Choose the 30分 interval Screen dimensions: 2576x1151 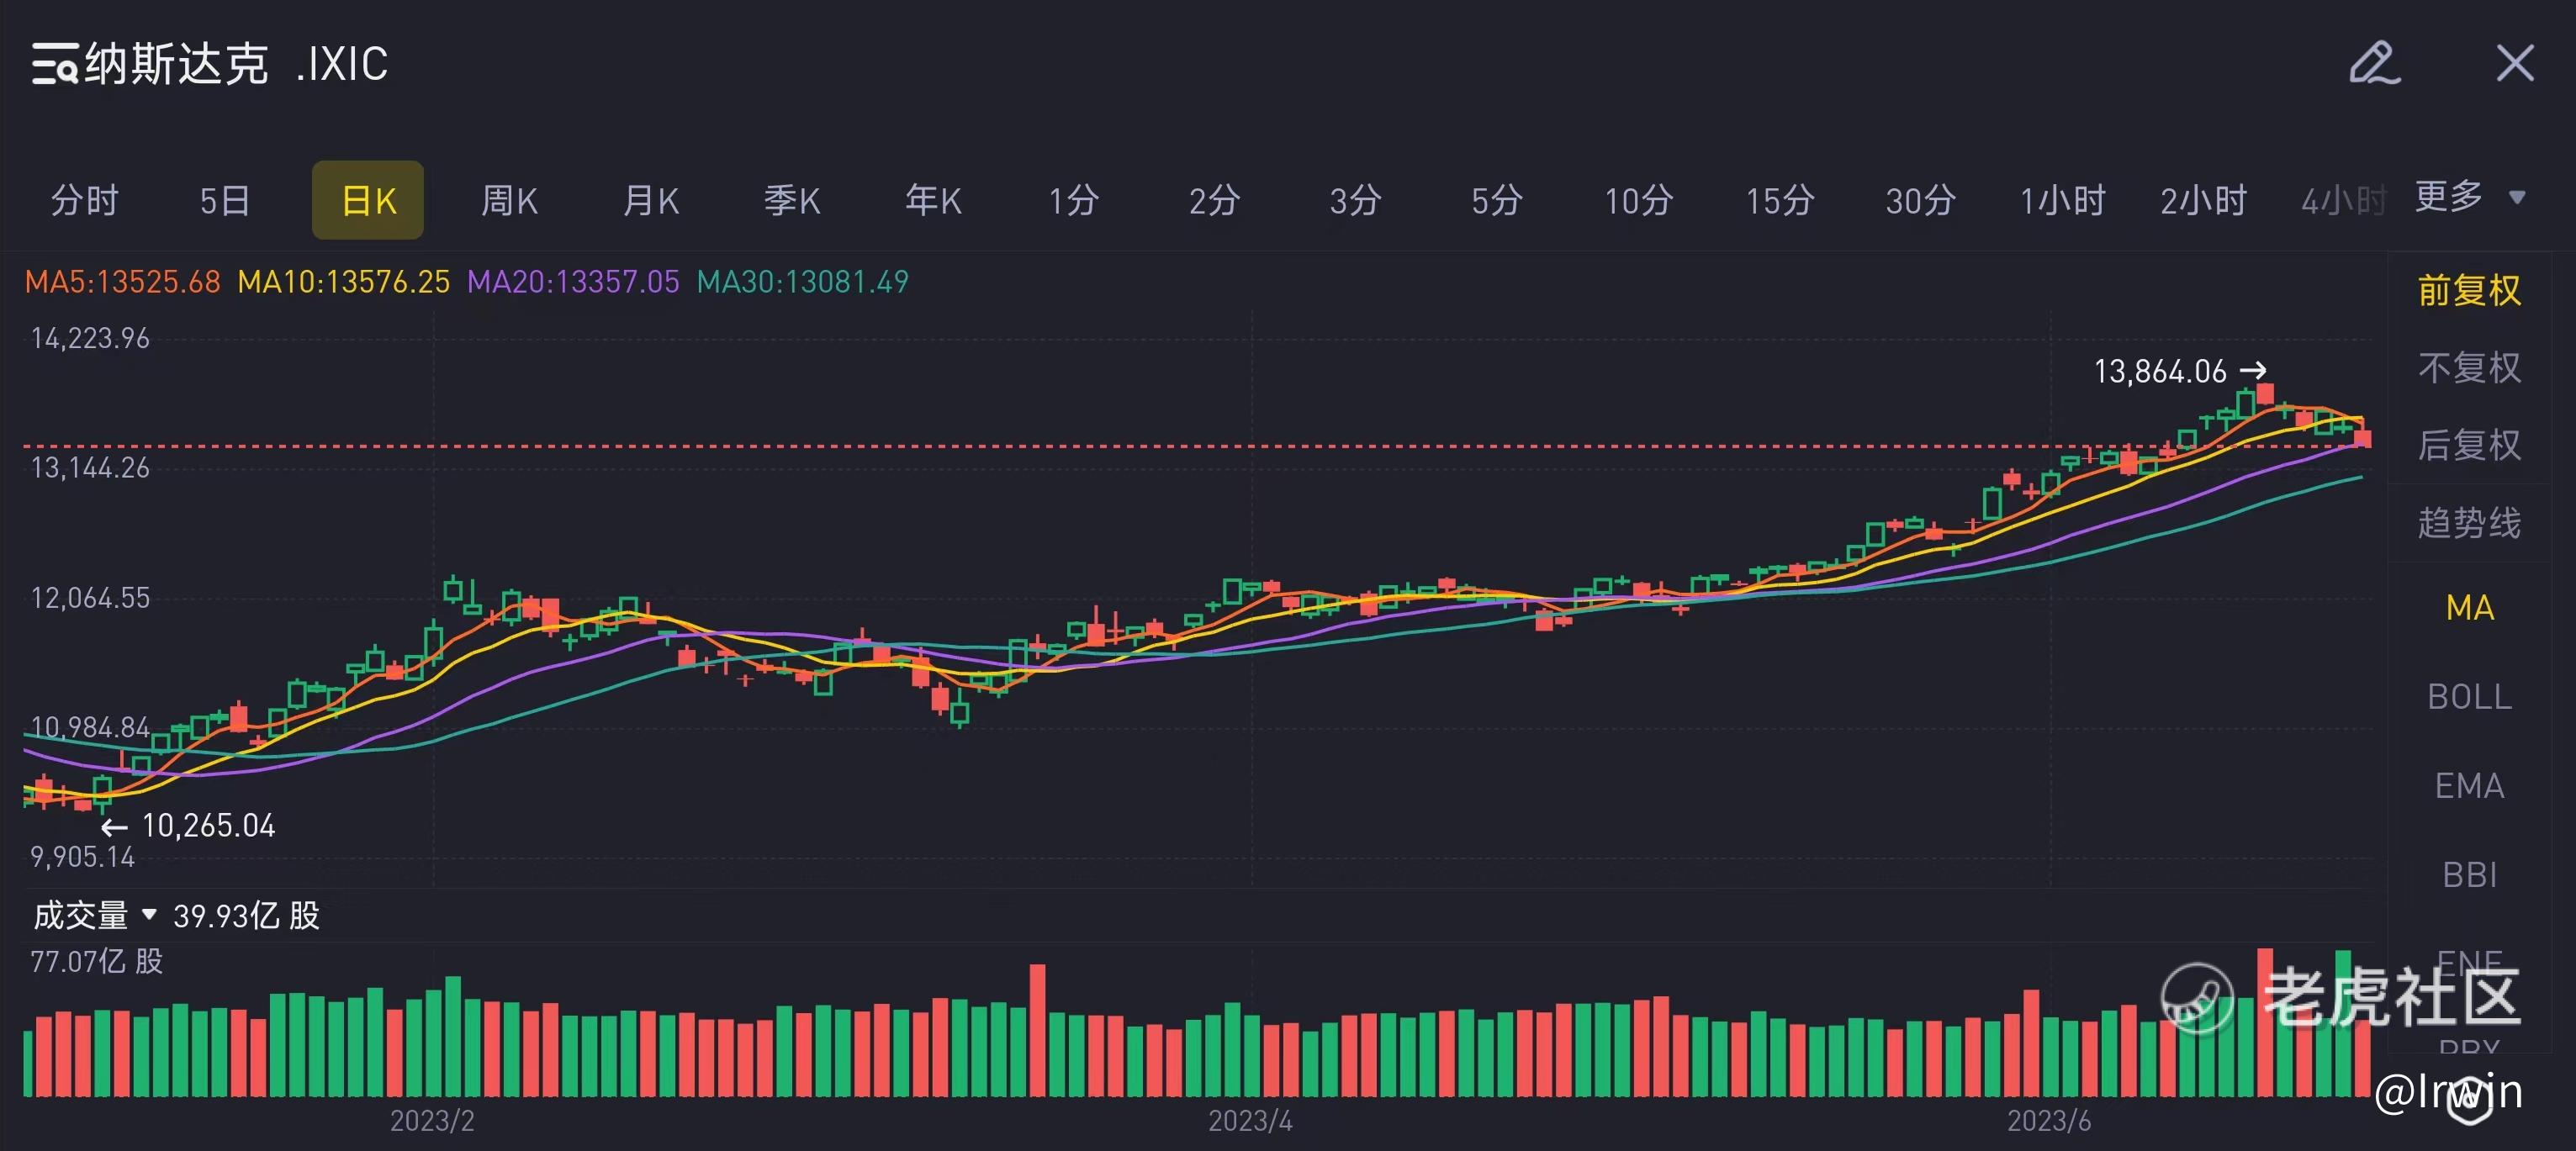[1921, 200]
